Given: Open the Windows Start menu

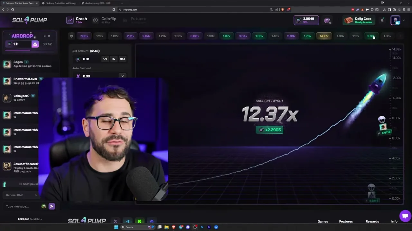Looking at the screenshot, I should click(116, 227).
